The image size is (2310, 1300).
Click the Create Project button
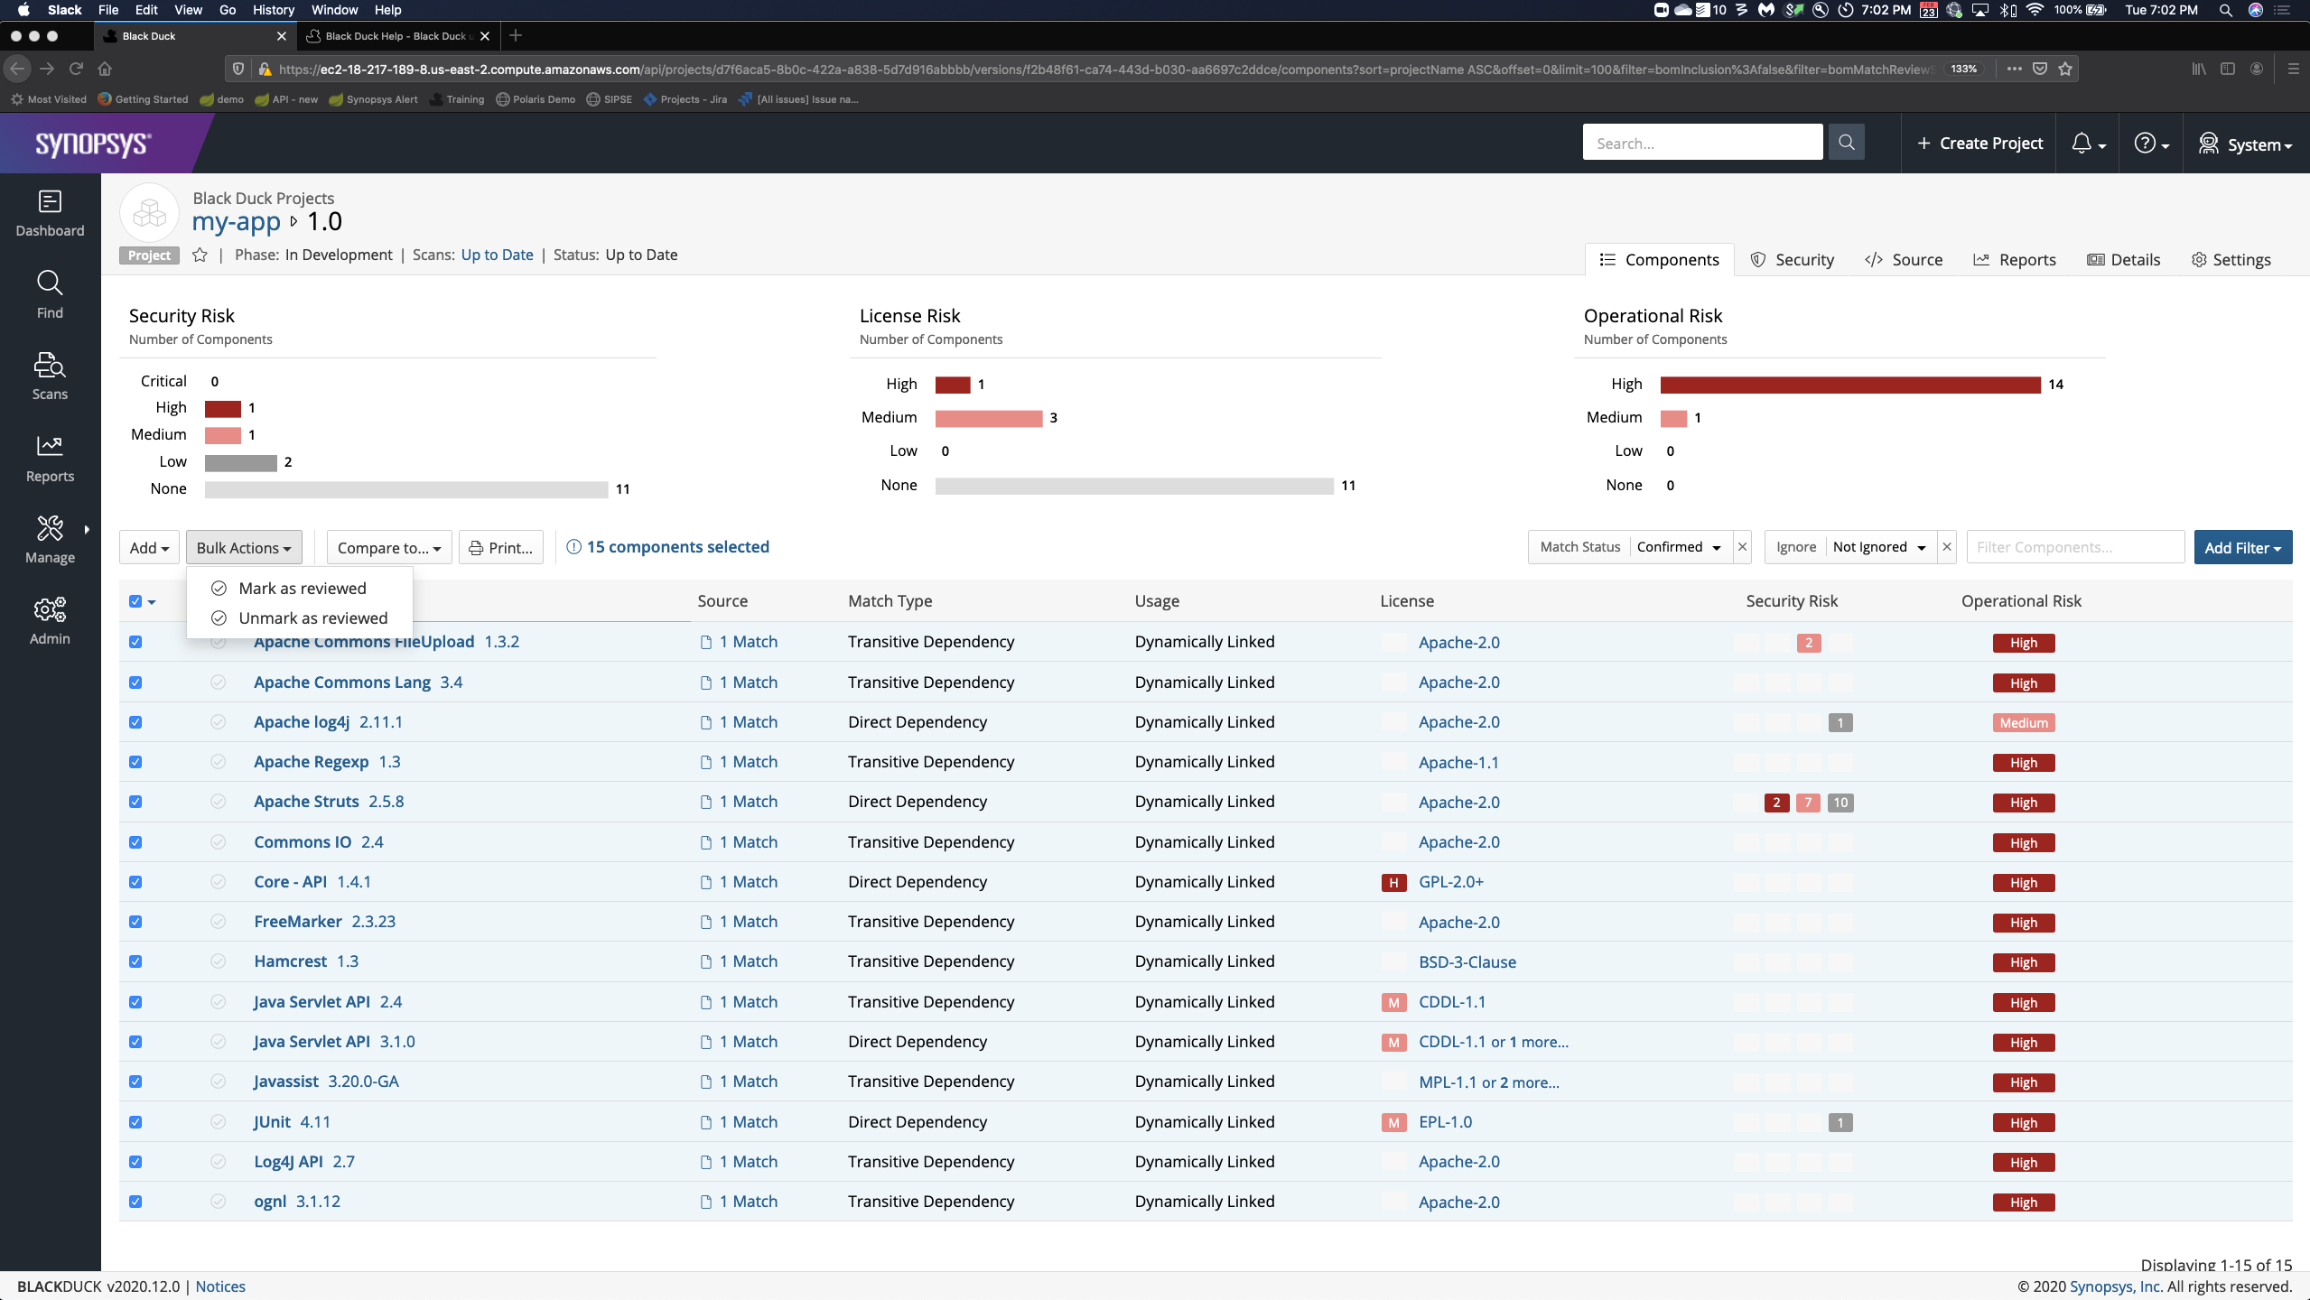pos(1979,144)
